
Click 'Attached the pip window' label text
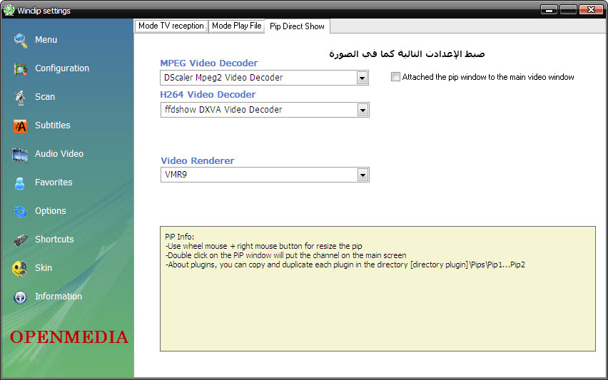click(488, 77)
